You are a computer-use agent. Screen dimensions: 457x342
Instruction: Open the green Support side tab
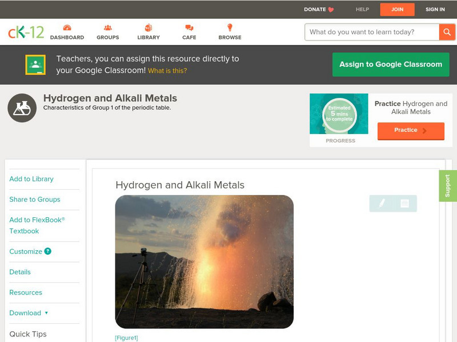click(447, 186)
